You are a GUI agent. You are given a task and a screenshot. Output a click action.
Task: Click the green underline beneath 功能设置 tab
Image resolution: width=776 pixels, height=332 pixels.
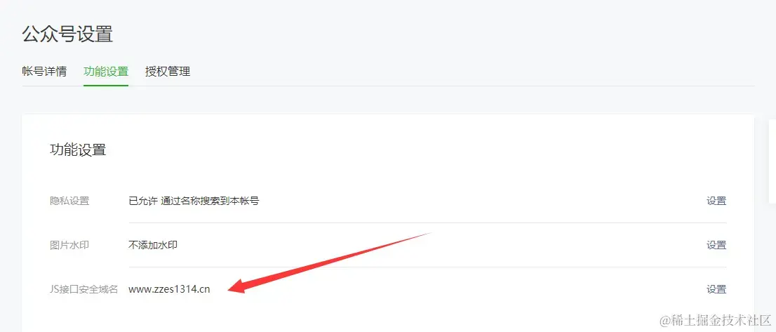[x=106, y=86]
